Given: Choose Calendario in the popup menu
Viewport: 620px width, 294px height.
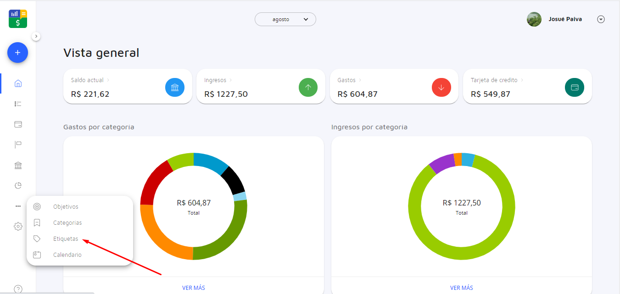Looking at the screenshot, I should click(67, 255).
